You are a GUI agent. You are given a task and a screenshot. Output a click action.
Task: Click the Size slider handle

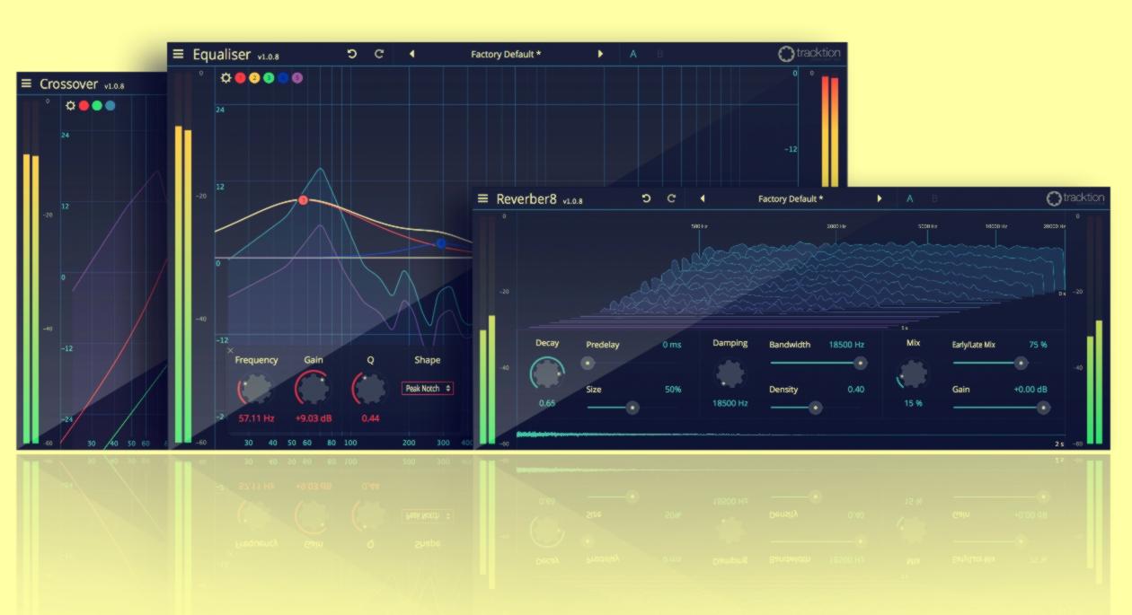click(x=632, y=408)
